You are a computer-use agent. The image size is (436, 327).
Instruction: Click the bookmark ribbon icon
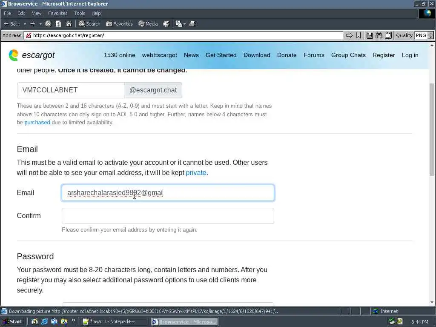359,35
